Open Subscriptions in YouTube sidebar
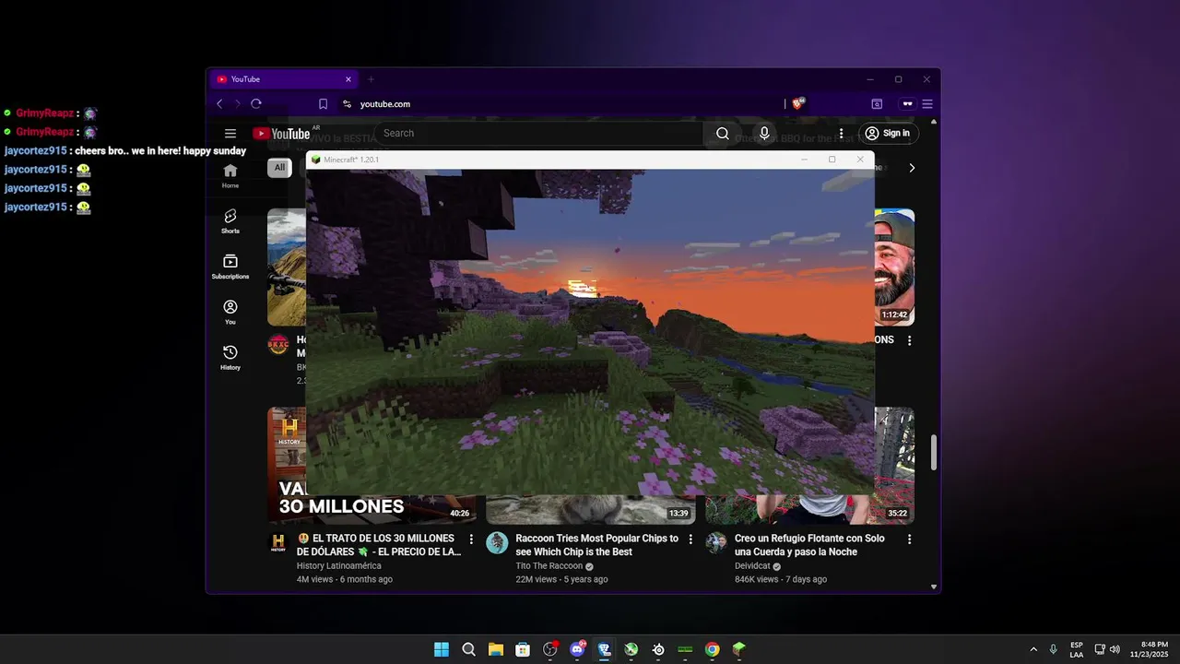Image resolution: width=1180 pixels, height=664 pixels. click(230, 267)
